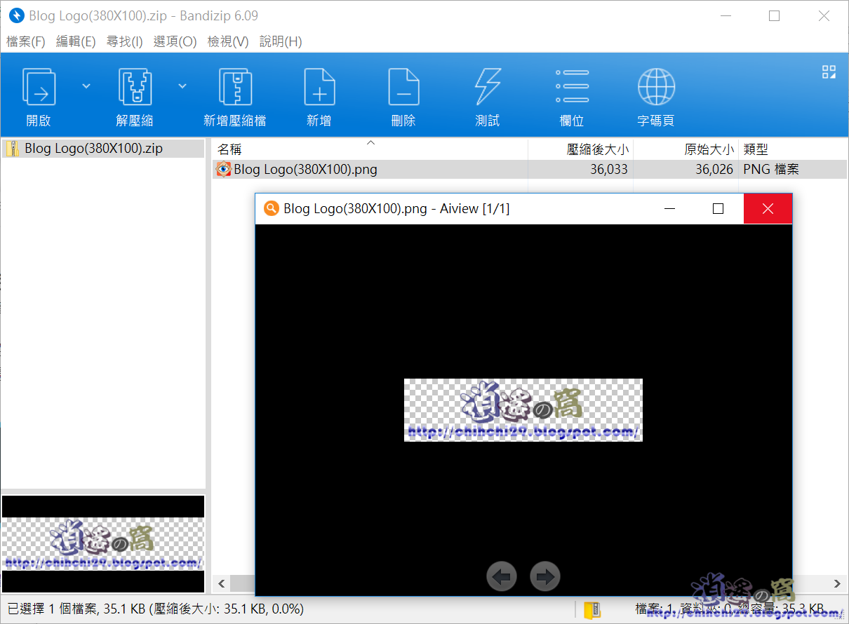The height and width of the screenshot is (624, 849).
Task: Click the logo image in Aiview
Action: pyautogui.click(x=523, y=410)
